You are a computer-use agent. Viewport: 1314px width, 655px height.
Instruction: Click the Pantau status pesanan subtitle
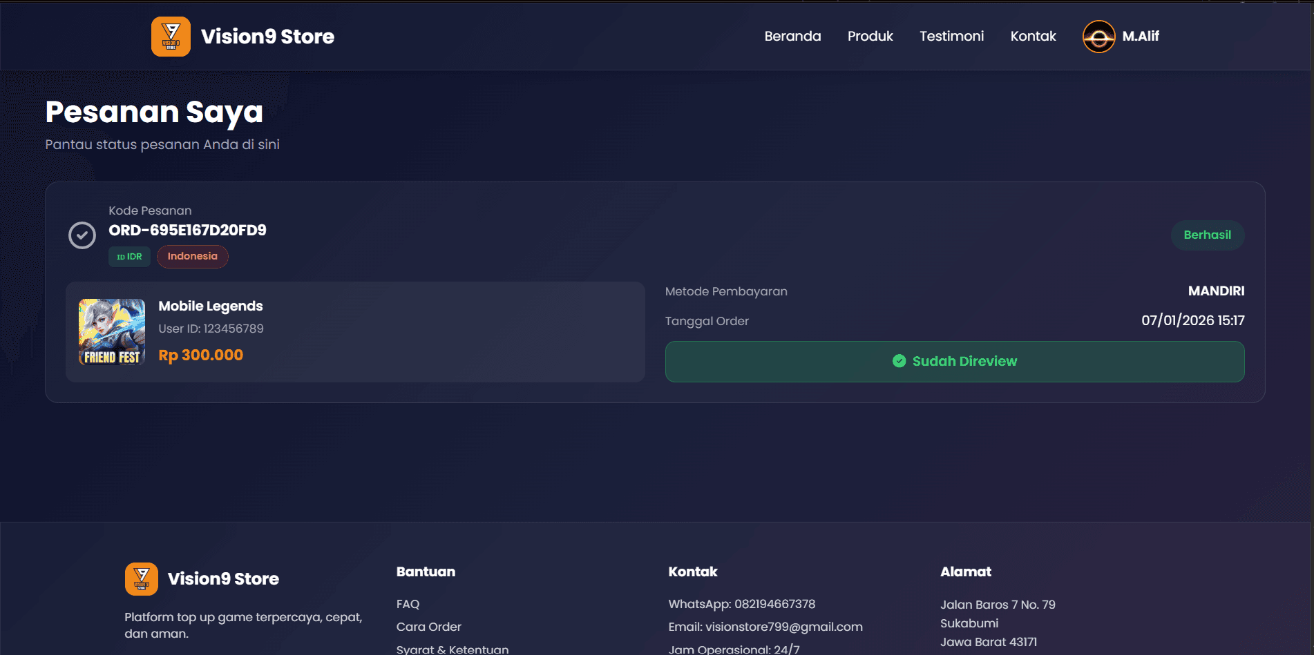click(162, 144)
